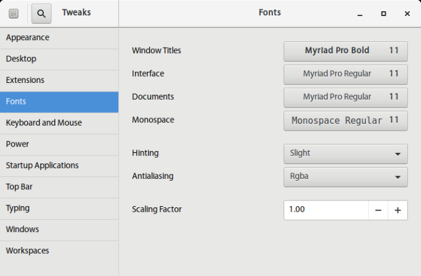Screen dimensions: 421x276
Task: Decrease the Scaling Factor with minus
Action: 378,210
